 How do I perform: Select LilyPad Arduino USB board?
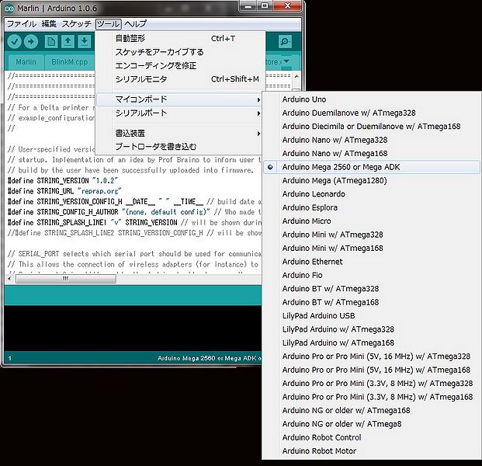pyautogui.click(x=371, y=316)
